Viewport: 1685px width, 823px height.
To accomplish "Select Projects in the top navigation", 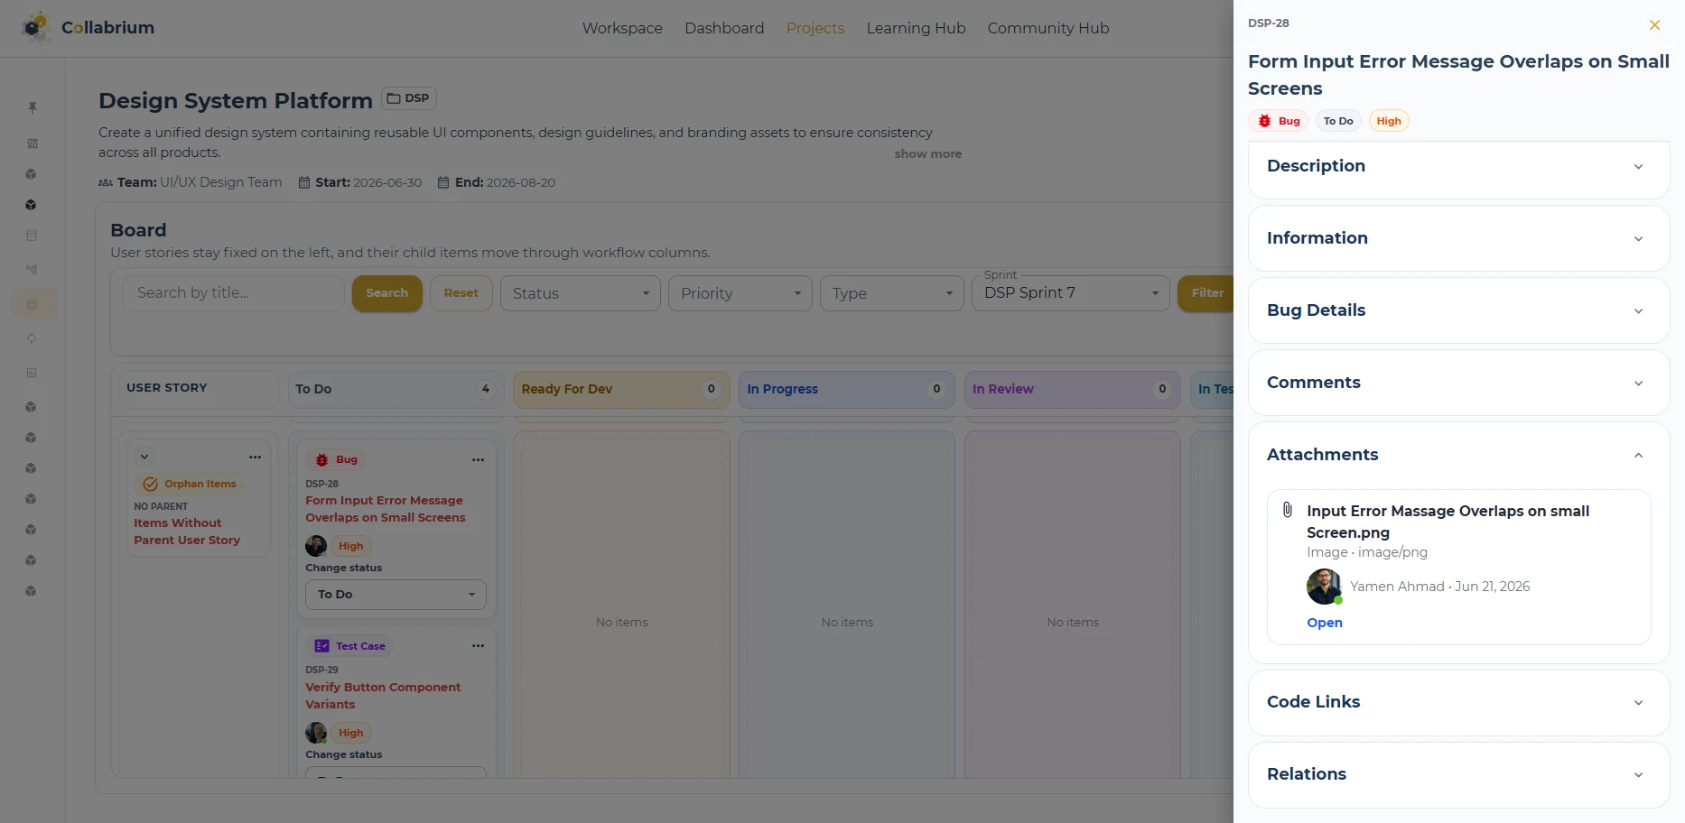I will point(815,28).
